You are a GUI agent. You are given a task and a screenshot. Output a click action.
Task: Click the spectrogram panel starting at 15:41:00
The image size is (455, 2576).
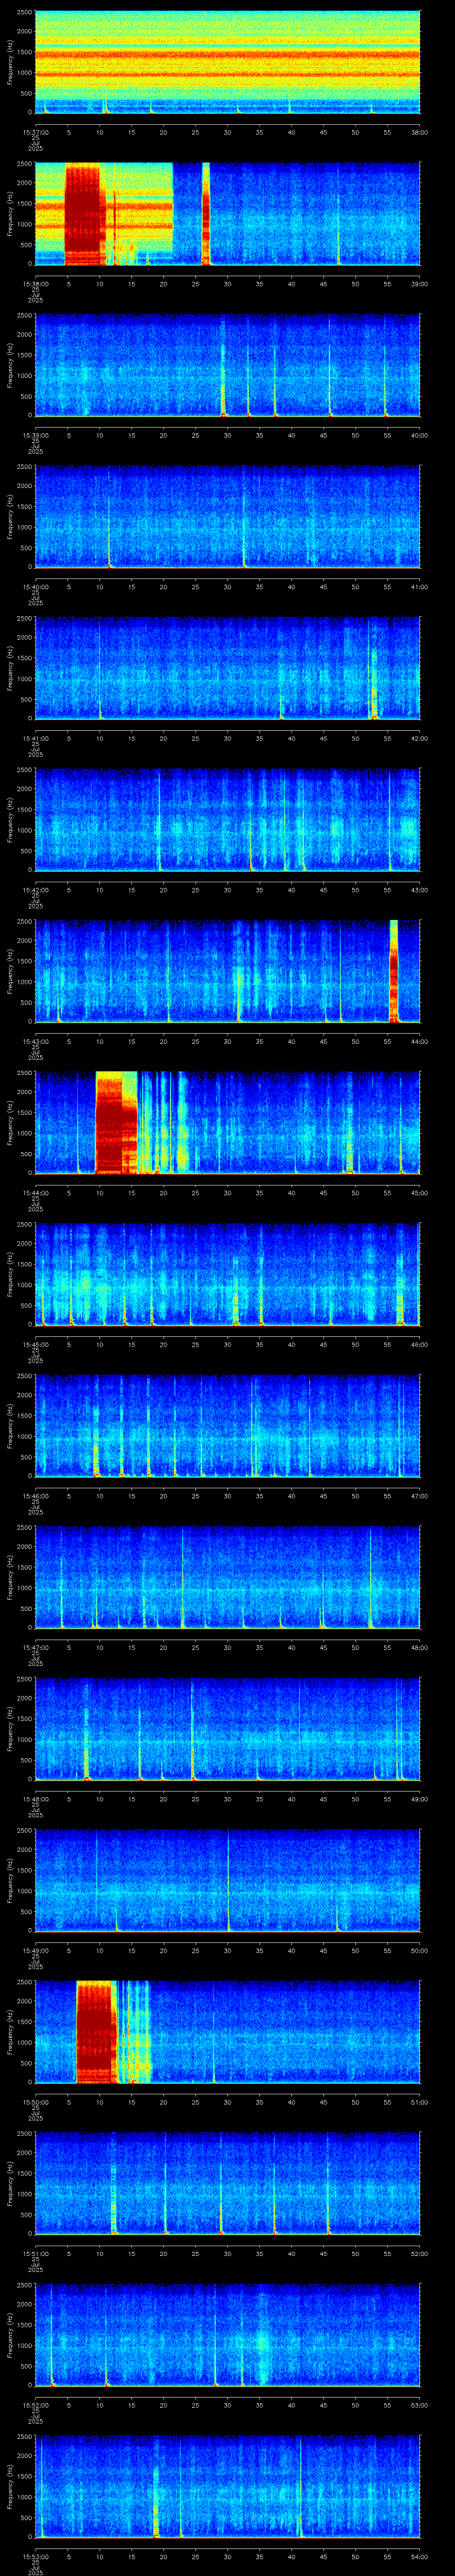pyautogui.click(x=228, y=668)
